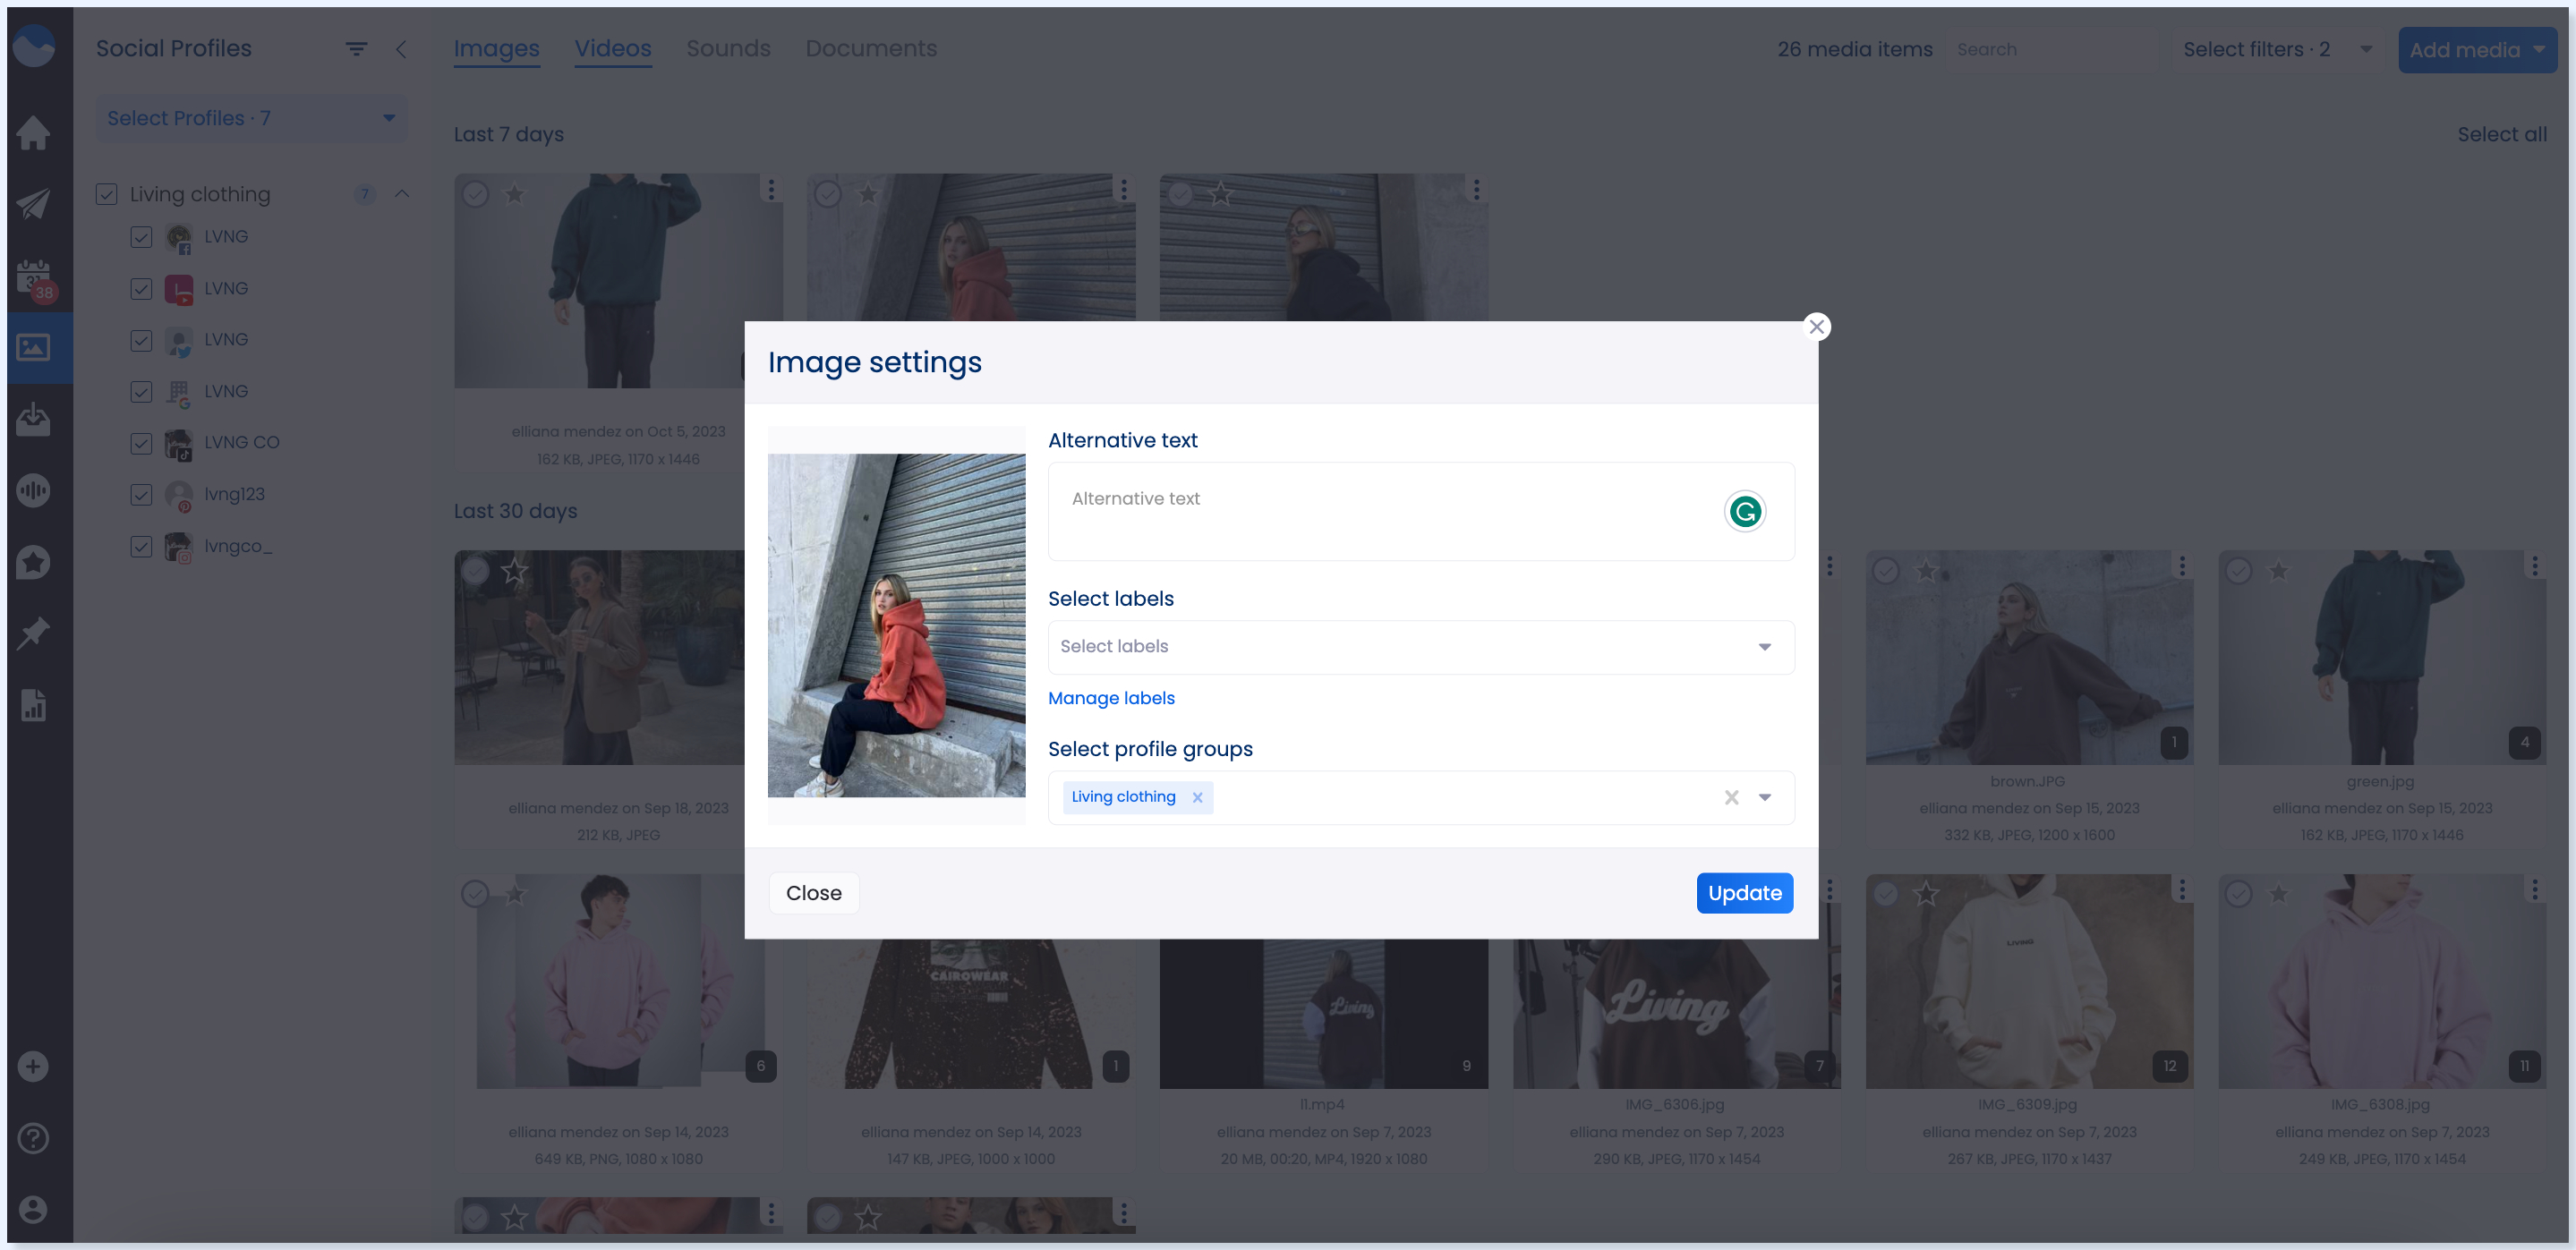Star the brown.JPG image
Viewport: 2576px width, 1250px height.
tap(1926, 571)
